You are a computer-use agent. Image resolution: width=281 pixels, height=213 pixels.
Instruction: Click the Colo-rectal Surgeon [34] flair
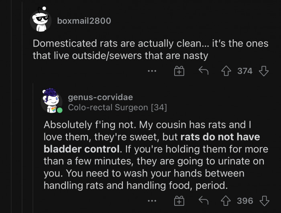tap(117, 108)
